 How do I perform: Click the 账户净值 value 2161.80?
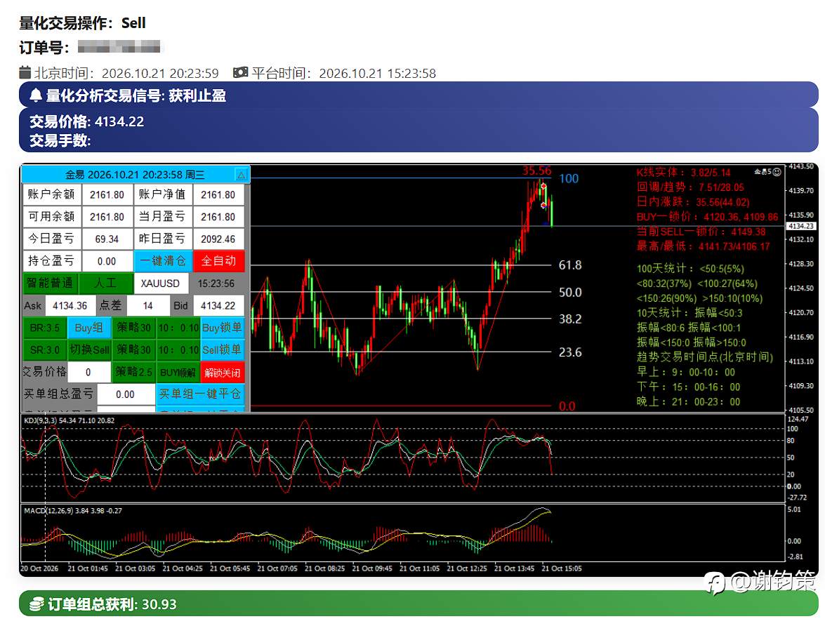218,194
